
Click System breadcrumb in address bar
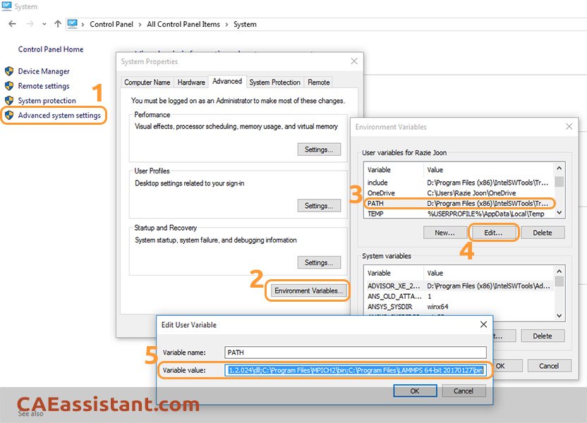click(x=245, y=24)
